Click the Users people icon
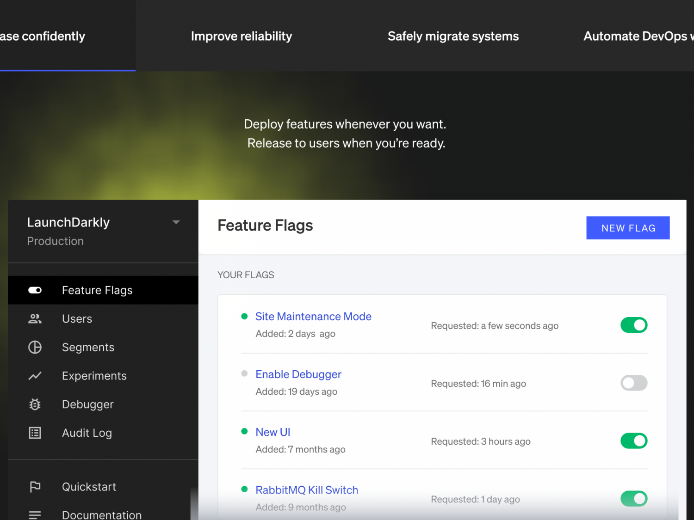This screenshot has height=520, width=694. (35, 319)
